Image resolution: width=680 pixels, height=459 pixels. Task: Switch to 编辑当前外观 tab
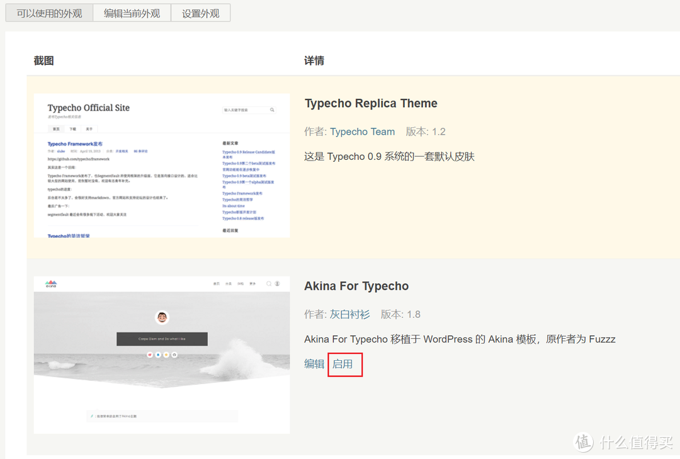[x=132, y=13]
